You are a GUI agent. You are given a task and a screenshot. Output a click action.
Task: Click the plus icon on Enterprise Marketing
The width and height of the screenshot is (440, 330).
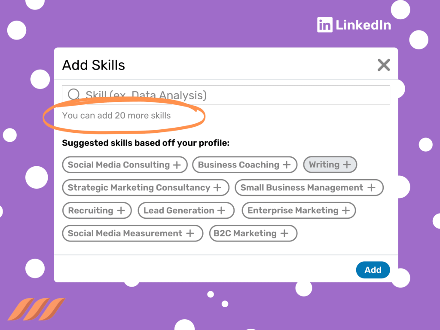(x=346, y=211)
